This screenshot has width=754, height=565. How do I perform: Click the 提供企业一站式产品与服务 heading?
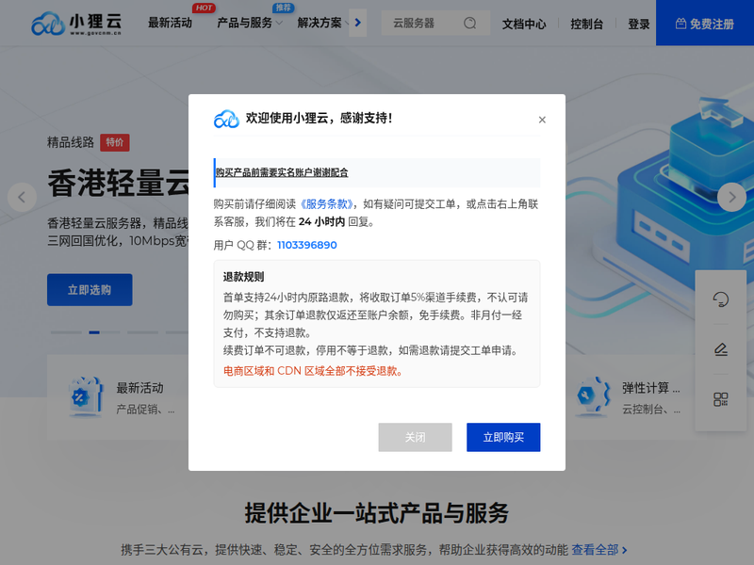click(377, 512)
